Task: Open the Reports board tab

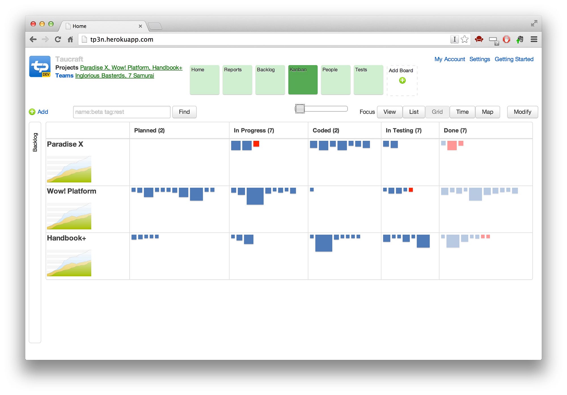Action: (237, 80)
